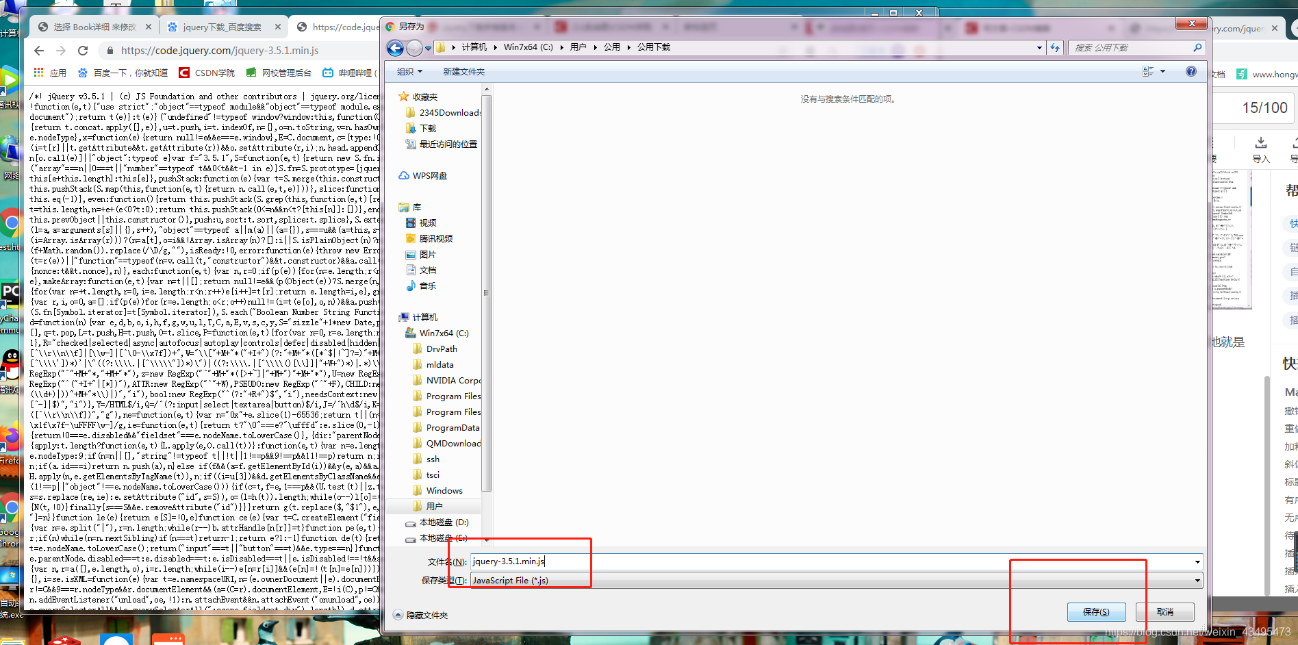This screenshot has width=1298, height=645.
Task: Click the 取消 button
Action: tap(1165, 612)
